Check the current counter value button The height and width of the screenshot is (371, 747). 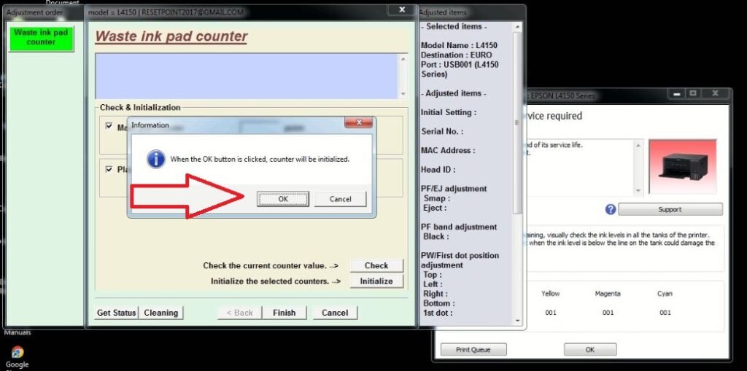376,265
